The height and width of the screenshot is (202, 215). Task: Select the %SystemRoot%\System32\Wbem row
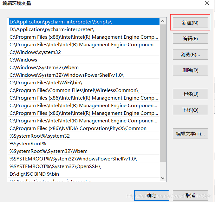84,151
